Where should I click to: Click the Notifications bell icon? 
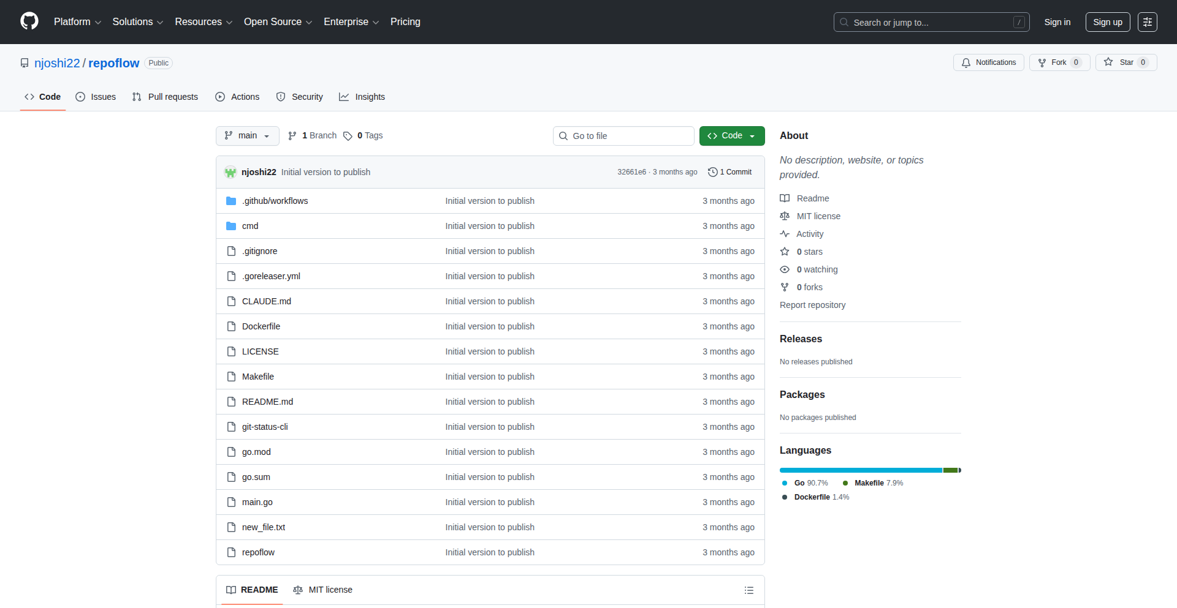[x=966, y=62]
